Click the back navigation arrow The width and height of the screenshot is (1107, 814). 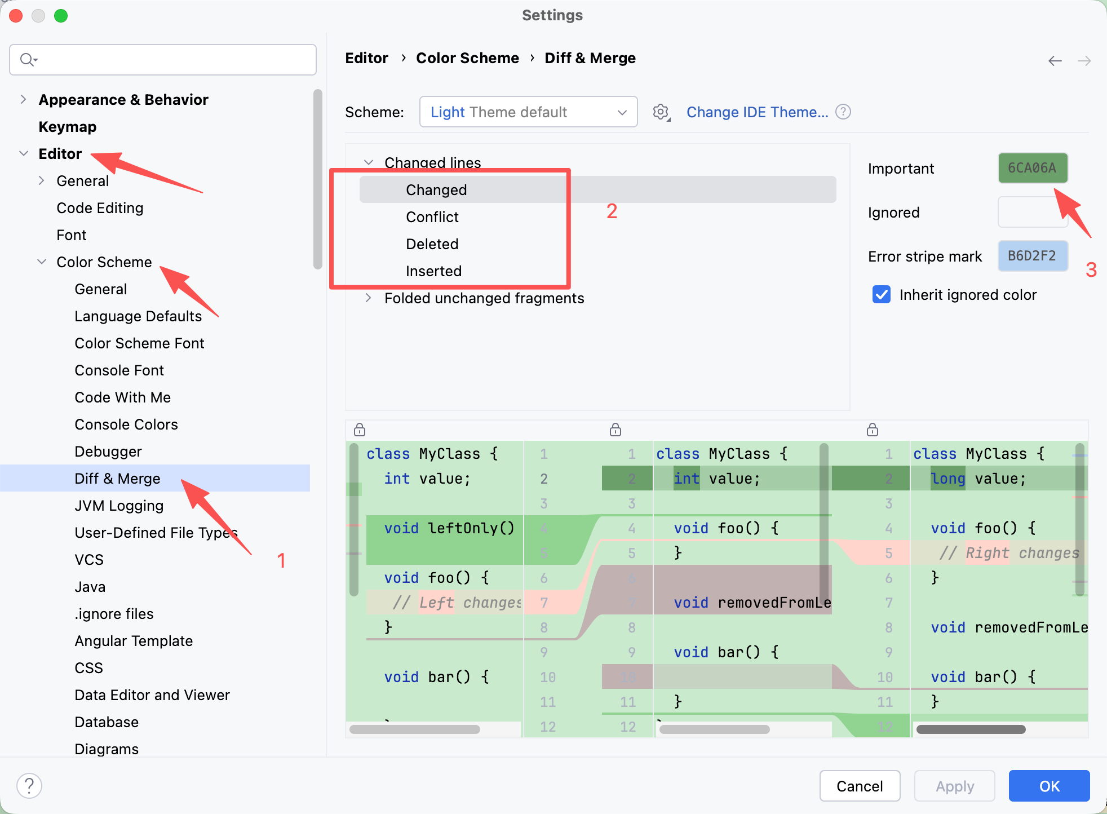pos(1055,61)
